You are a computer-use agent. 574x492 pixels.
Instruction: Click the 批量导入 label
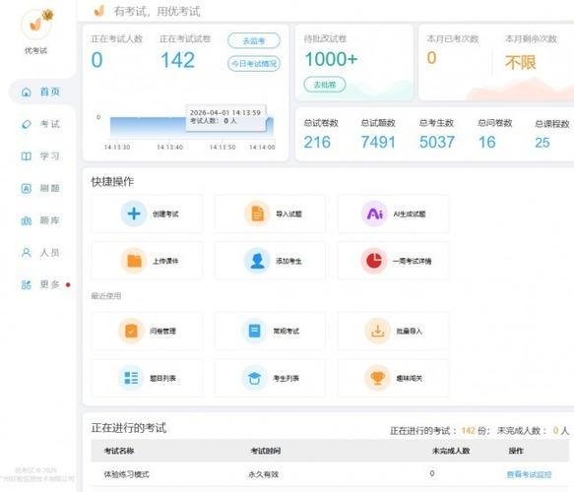(x=410, y=331)
